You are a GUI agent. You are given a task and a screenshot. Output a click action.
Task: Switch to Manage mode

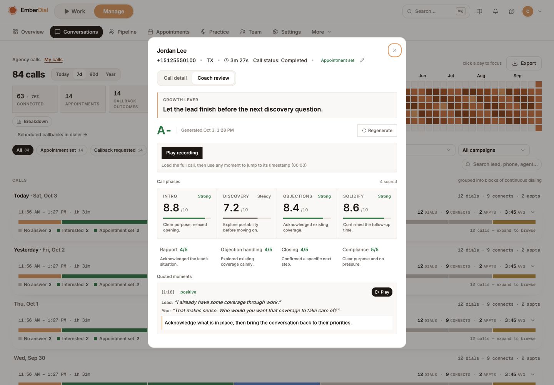pyautogui.click(x=113, y=11)
